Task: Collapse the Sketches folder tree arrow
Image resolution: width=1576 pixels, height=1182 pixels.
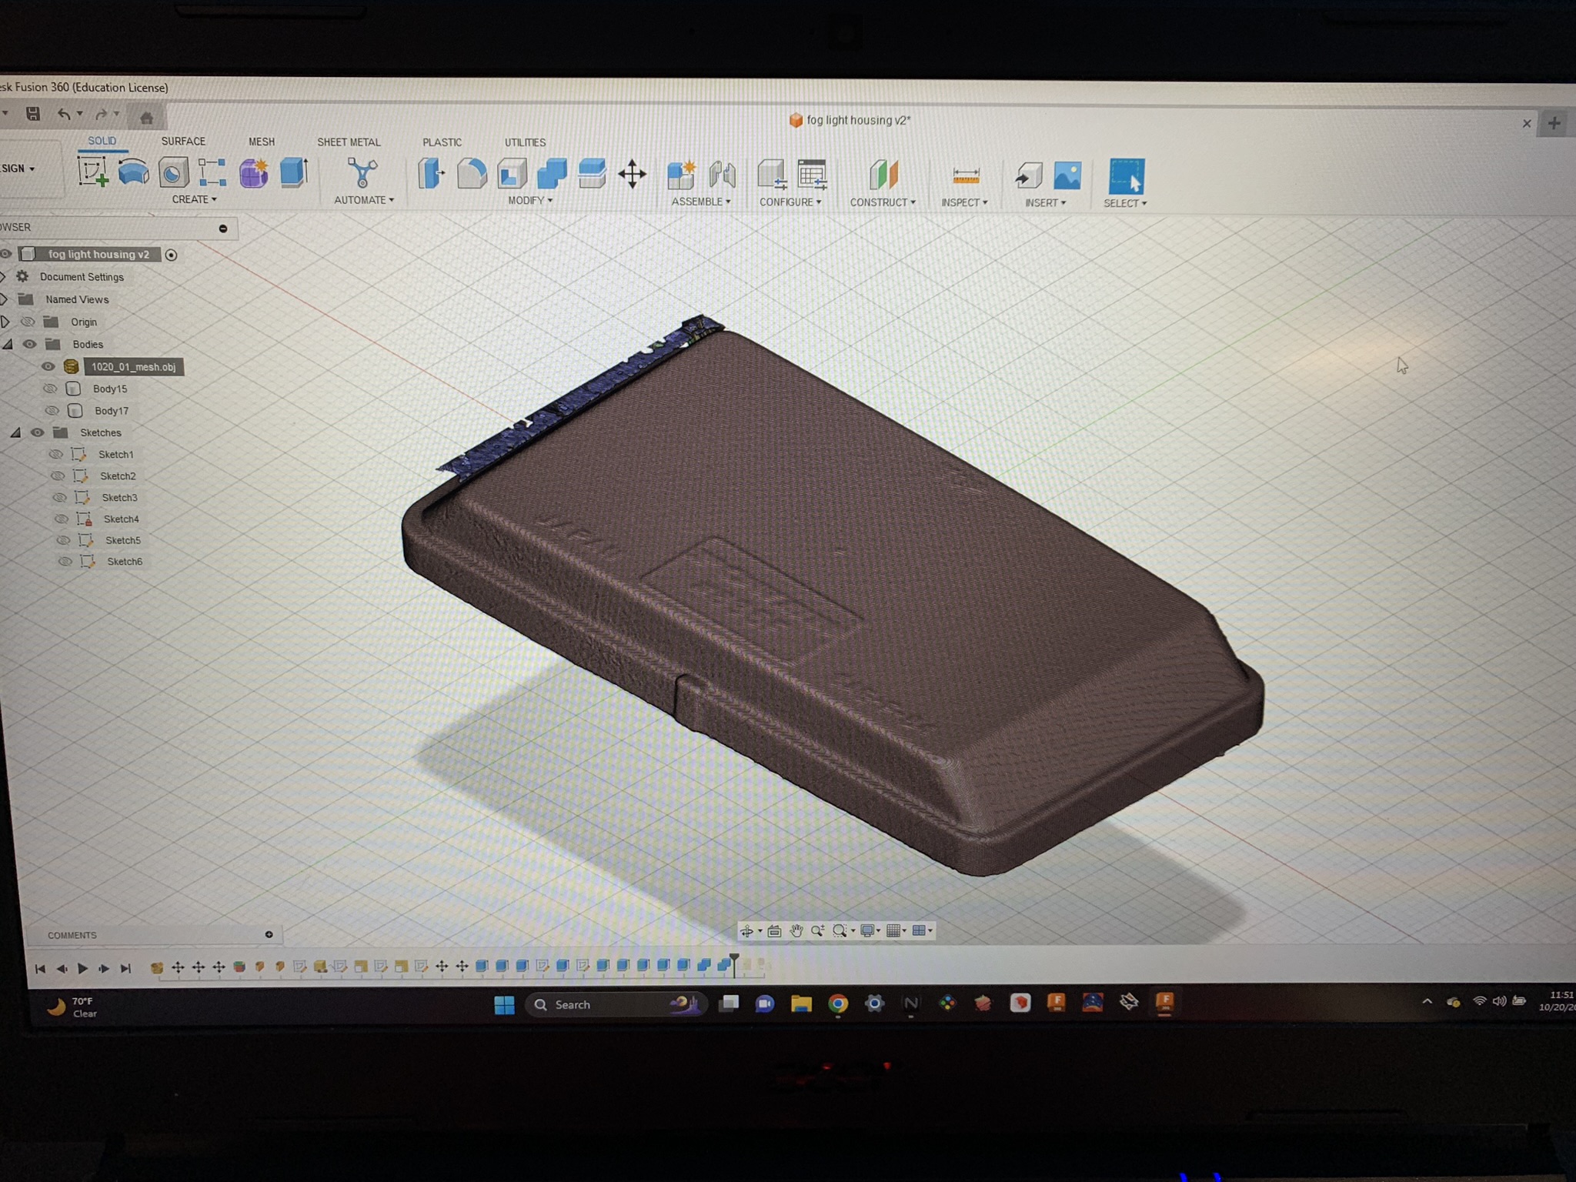Action: pos(15,432)
